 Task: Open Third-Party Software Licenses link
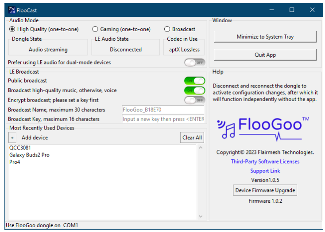pos(265,161)
